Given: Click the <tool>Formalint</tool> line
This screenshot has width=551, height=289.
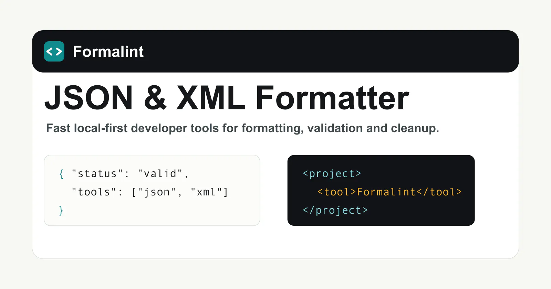Looking at the screenshot, I should click(x=389, y=192).
